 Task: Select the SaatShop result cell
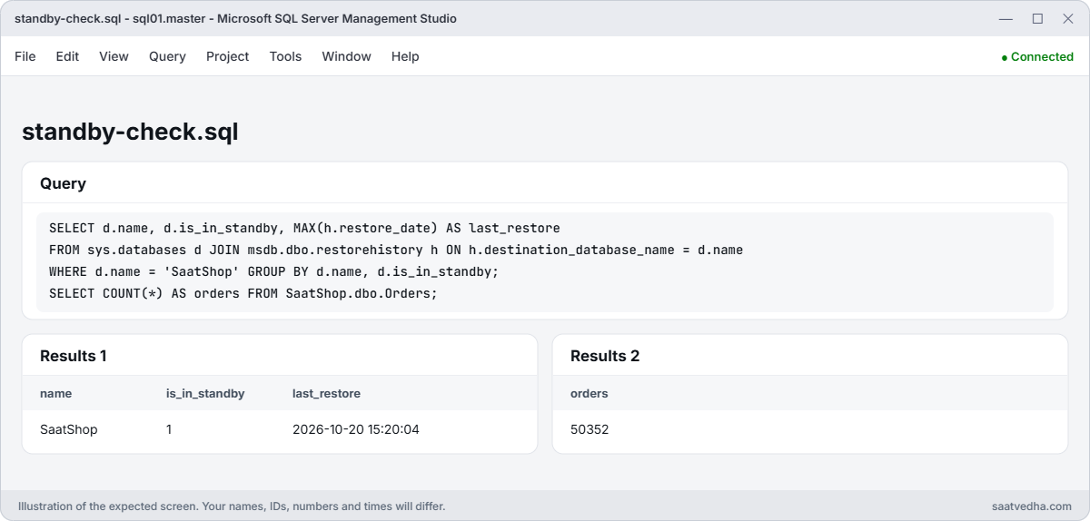69,429
